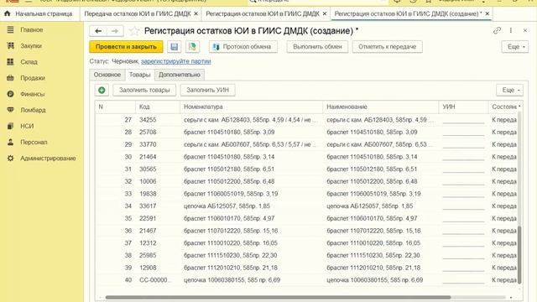
Task: Open the Продажи section
Action: [x=33, y=78]
